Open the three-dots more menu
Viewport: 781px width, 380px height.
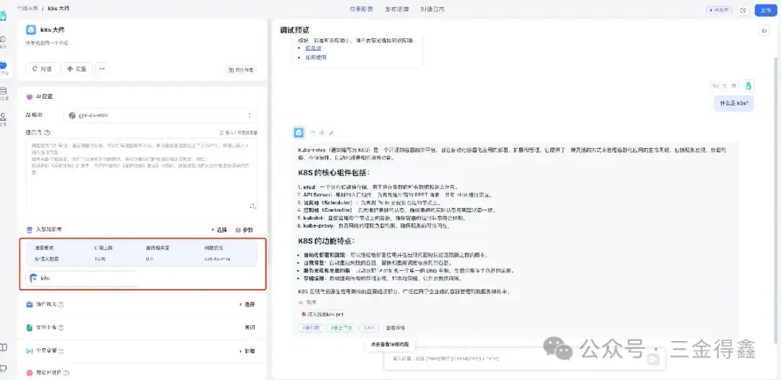tap(102, 69)
